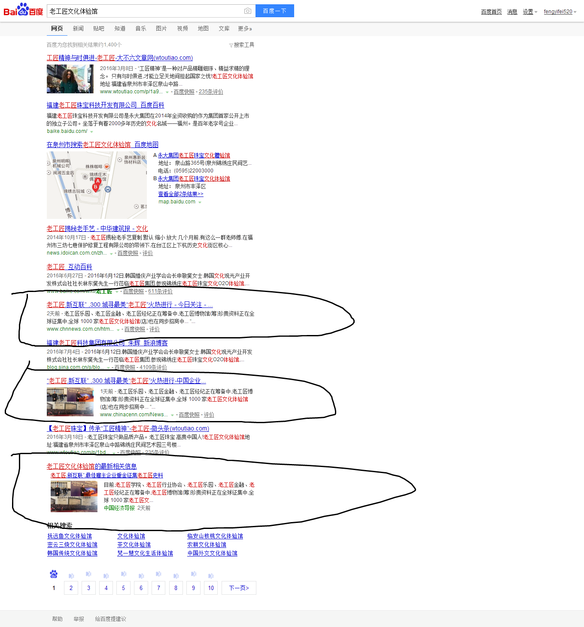Open 235条评价 reviews link of first result
The image size is (584, 627).
pyautogui.click(x=211, y=92)
